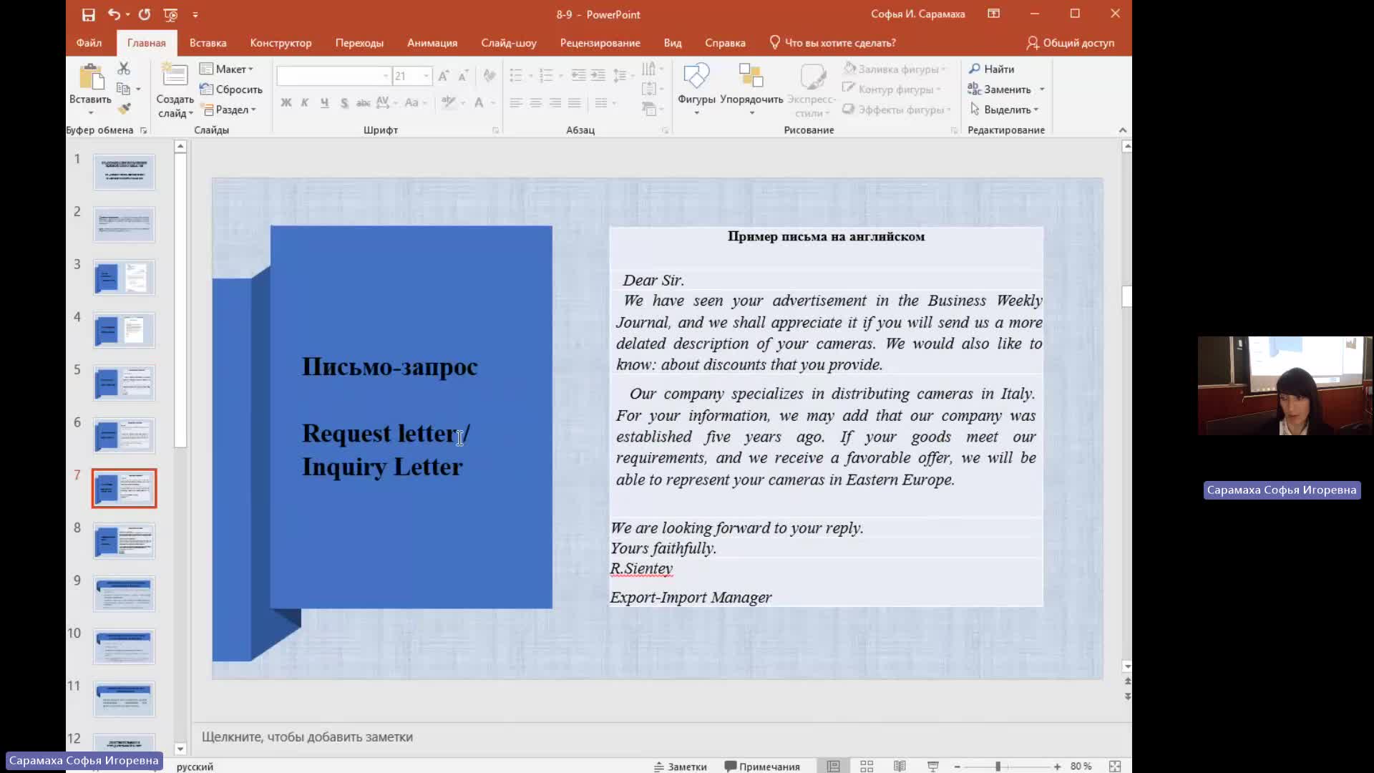
Task: Click the Cut scissors icon
Action: tap(124, 68)
